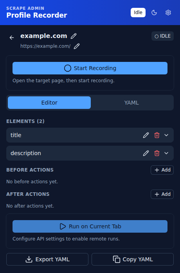The height and width of the screenshot is (273, 180).
Task: Edit the example.com profile name pencil
Action: [74, 36]
